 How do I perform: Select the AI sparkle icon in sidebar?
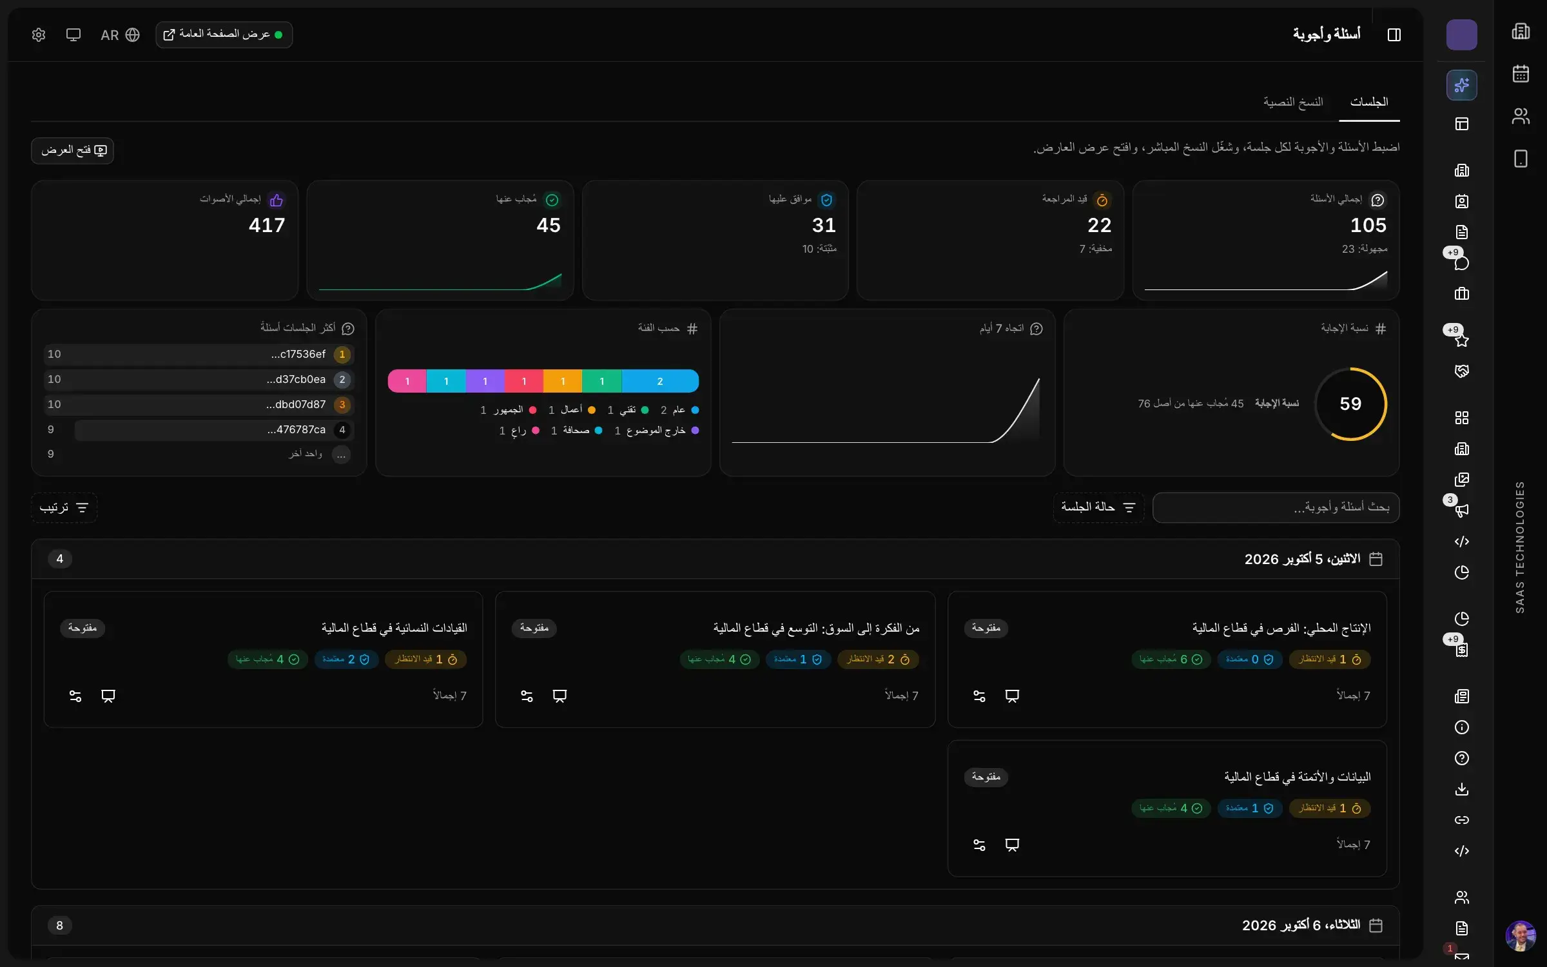(1461, 85)
